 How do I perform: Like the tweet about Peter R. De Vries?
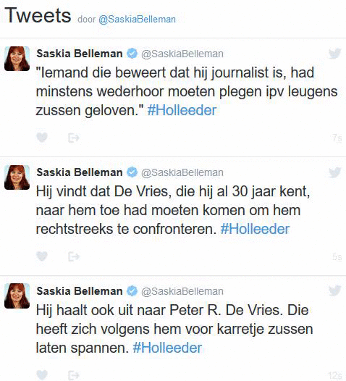(42, 375)
